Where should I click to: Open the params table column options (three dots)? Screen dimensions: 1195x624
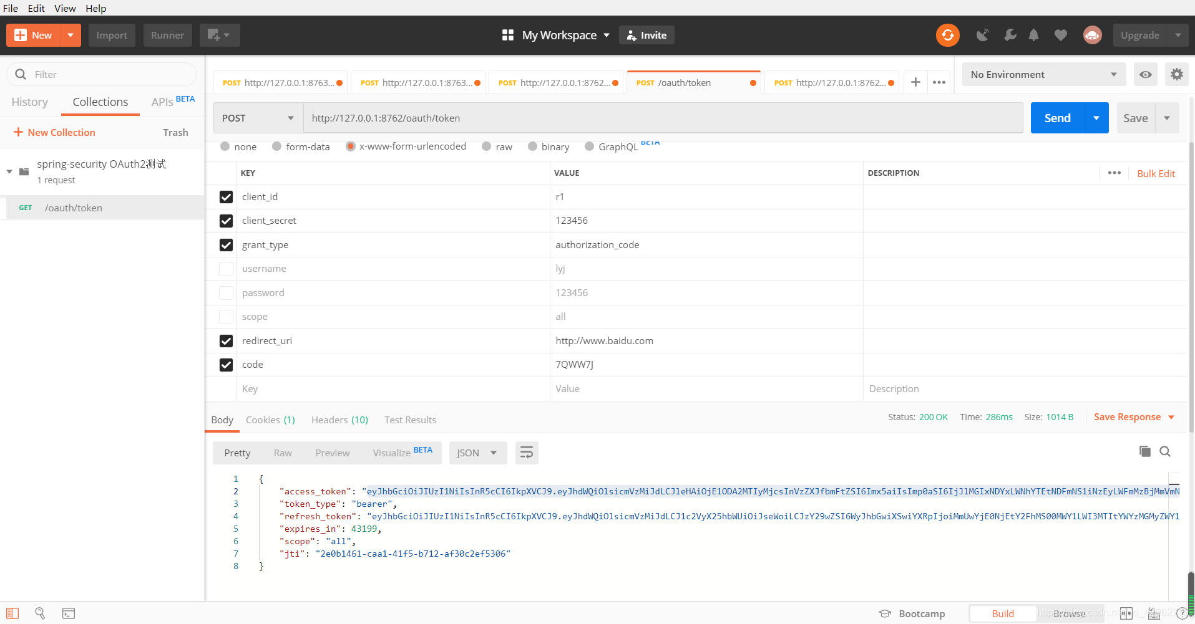(x=1115, y=173)
